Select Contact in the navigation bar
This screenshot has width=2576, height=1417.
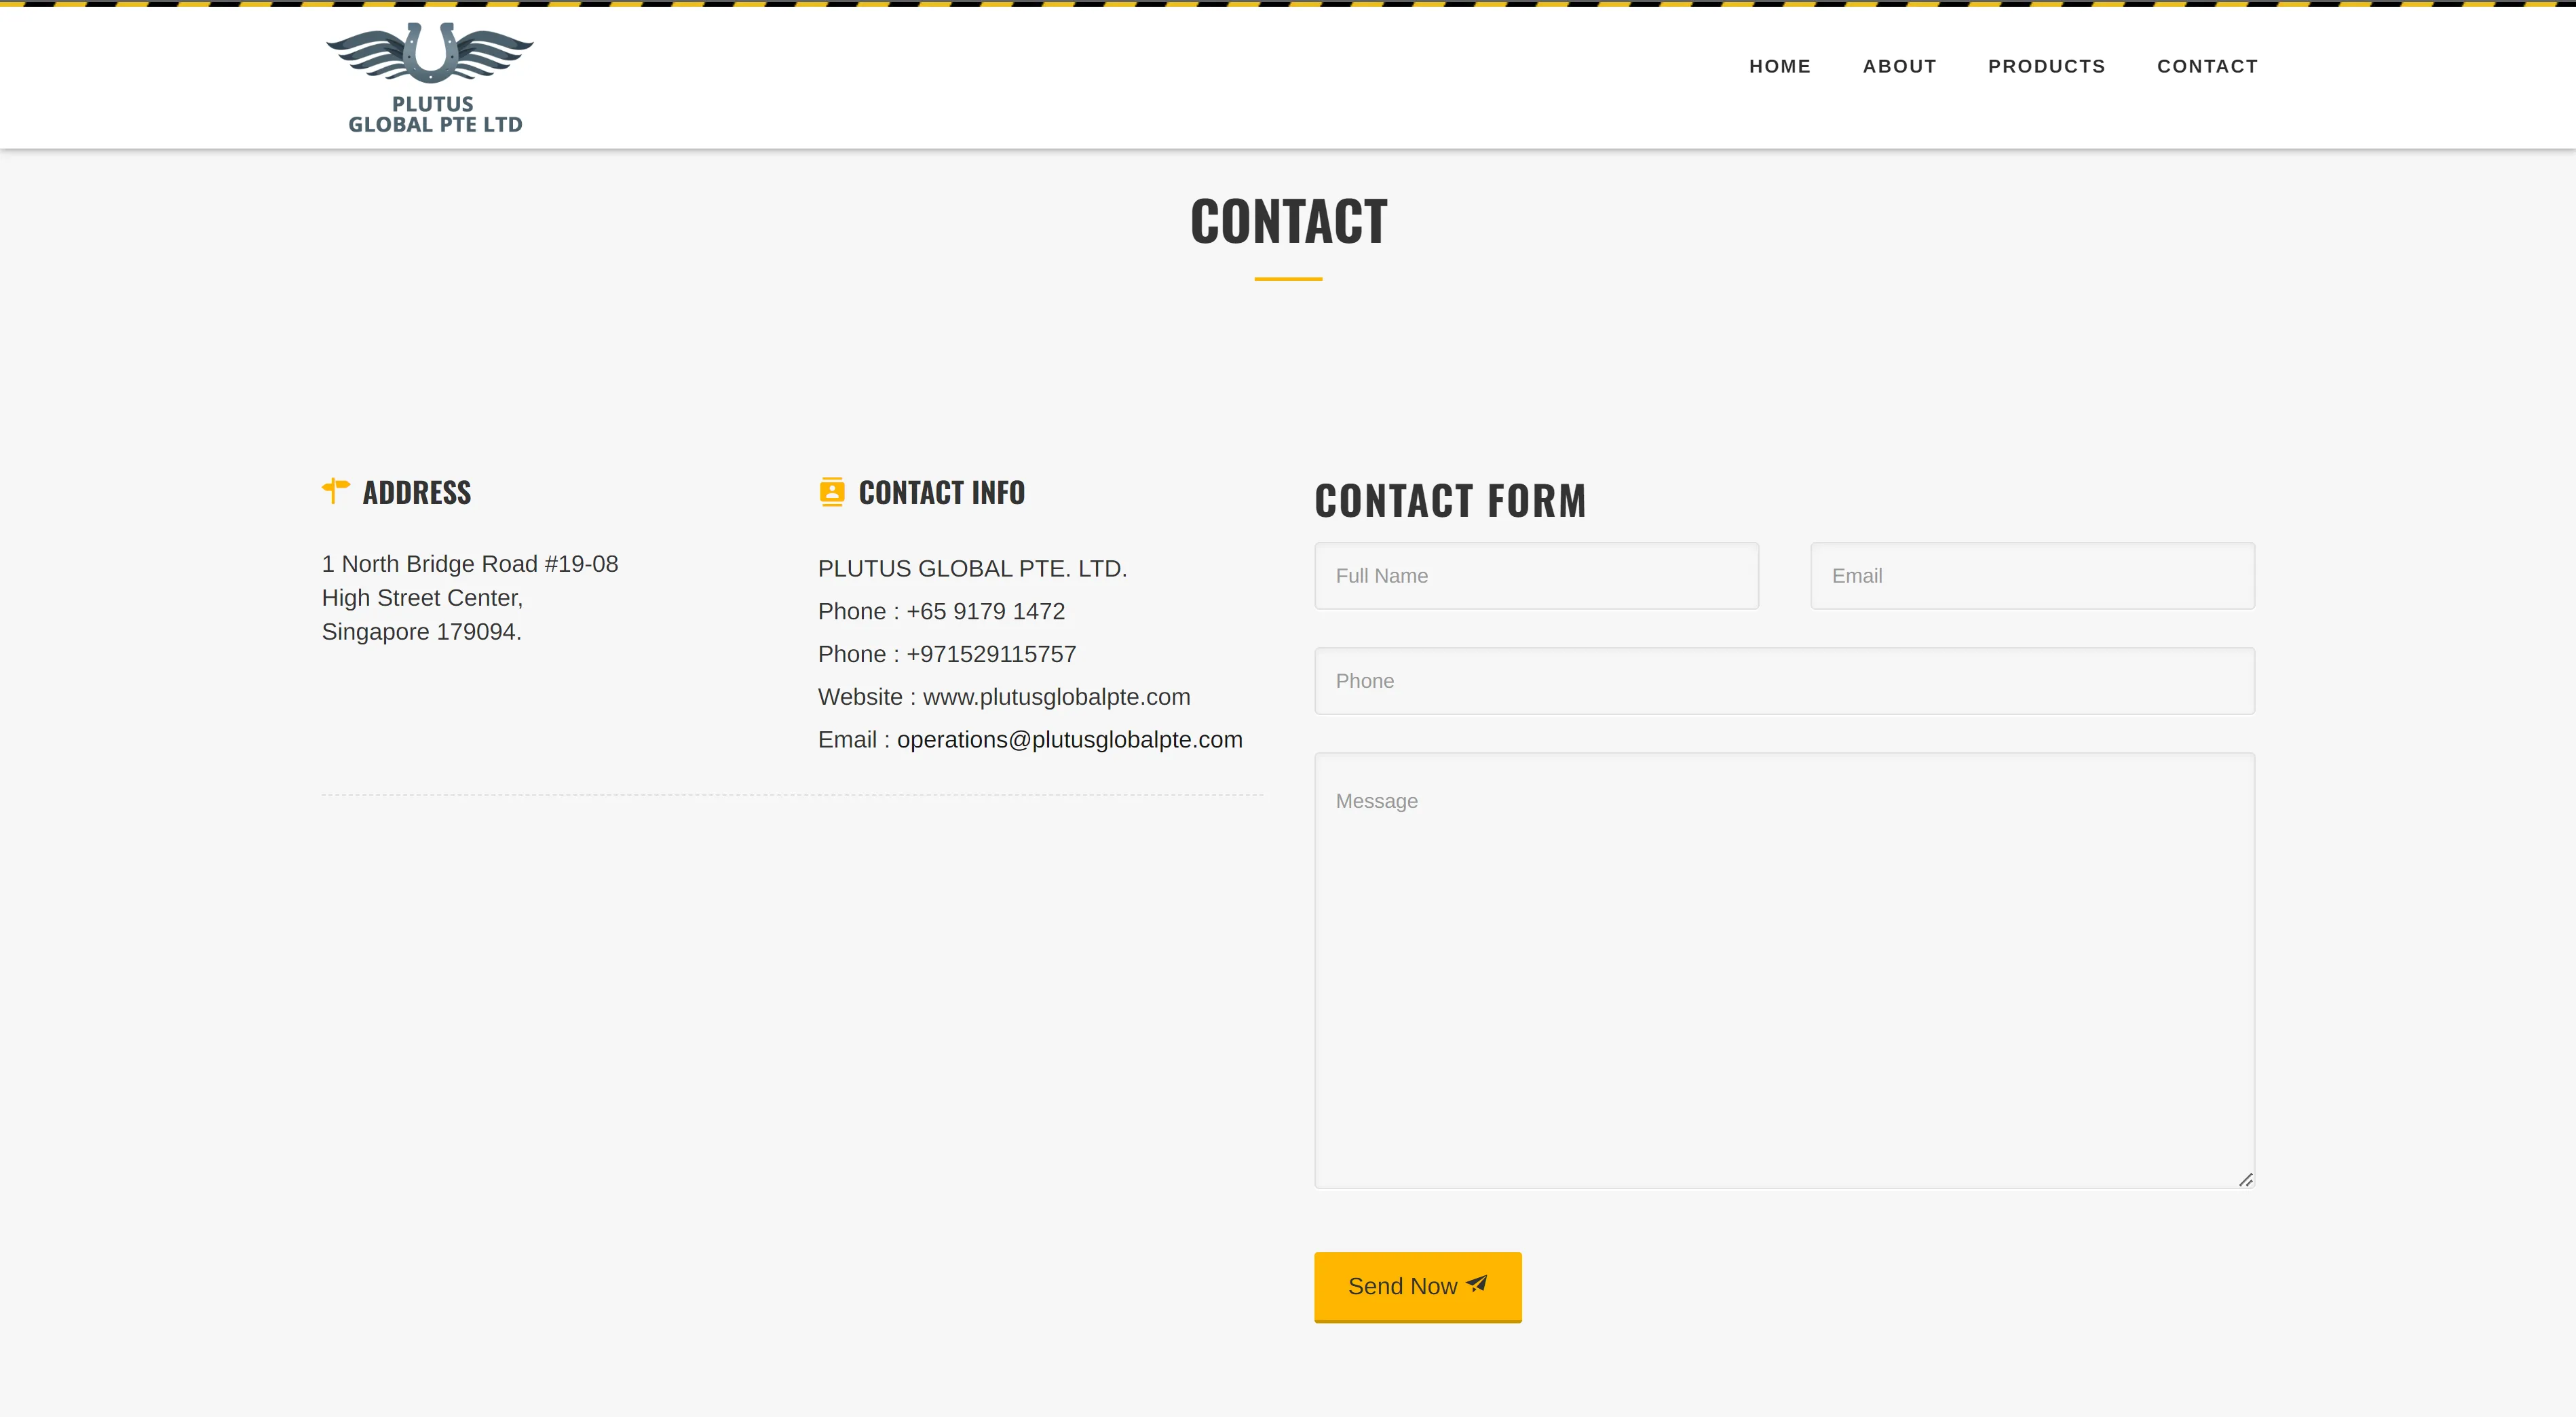point(2207,66)
